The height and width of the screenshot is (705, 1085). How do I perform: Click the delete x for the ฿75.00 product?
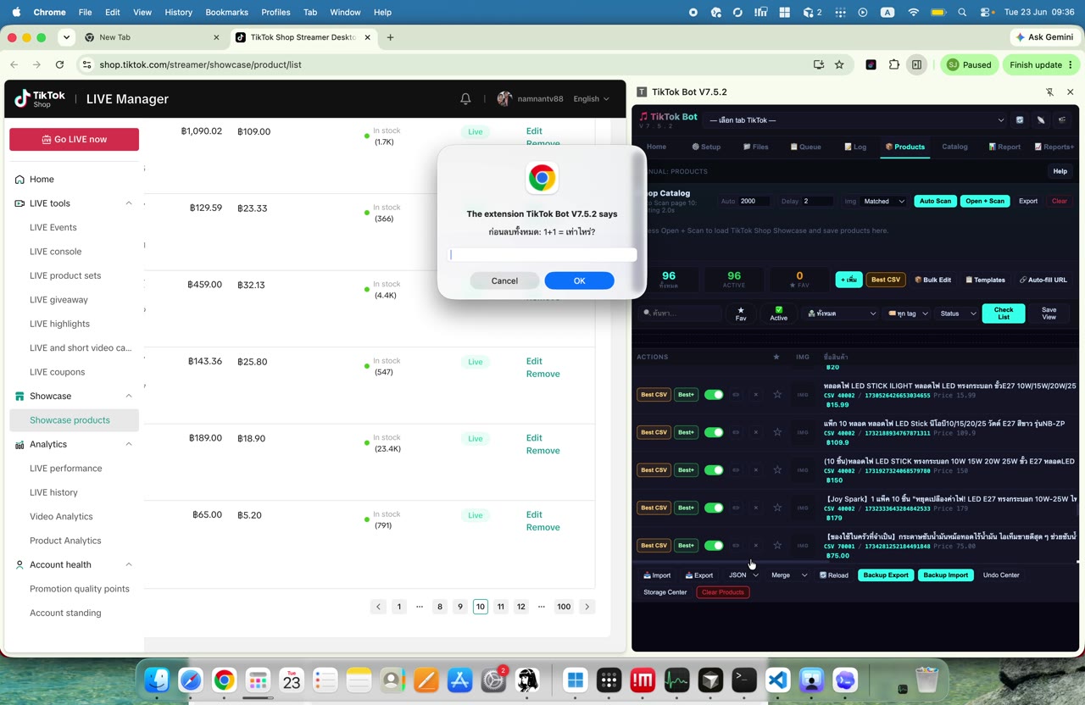pyautogui.click(x=756, y=546)
